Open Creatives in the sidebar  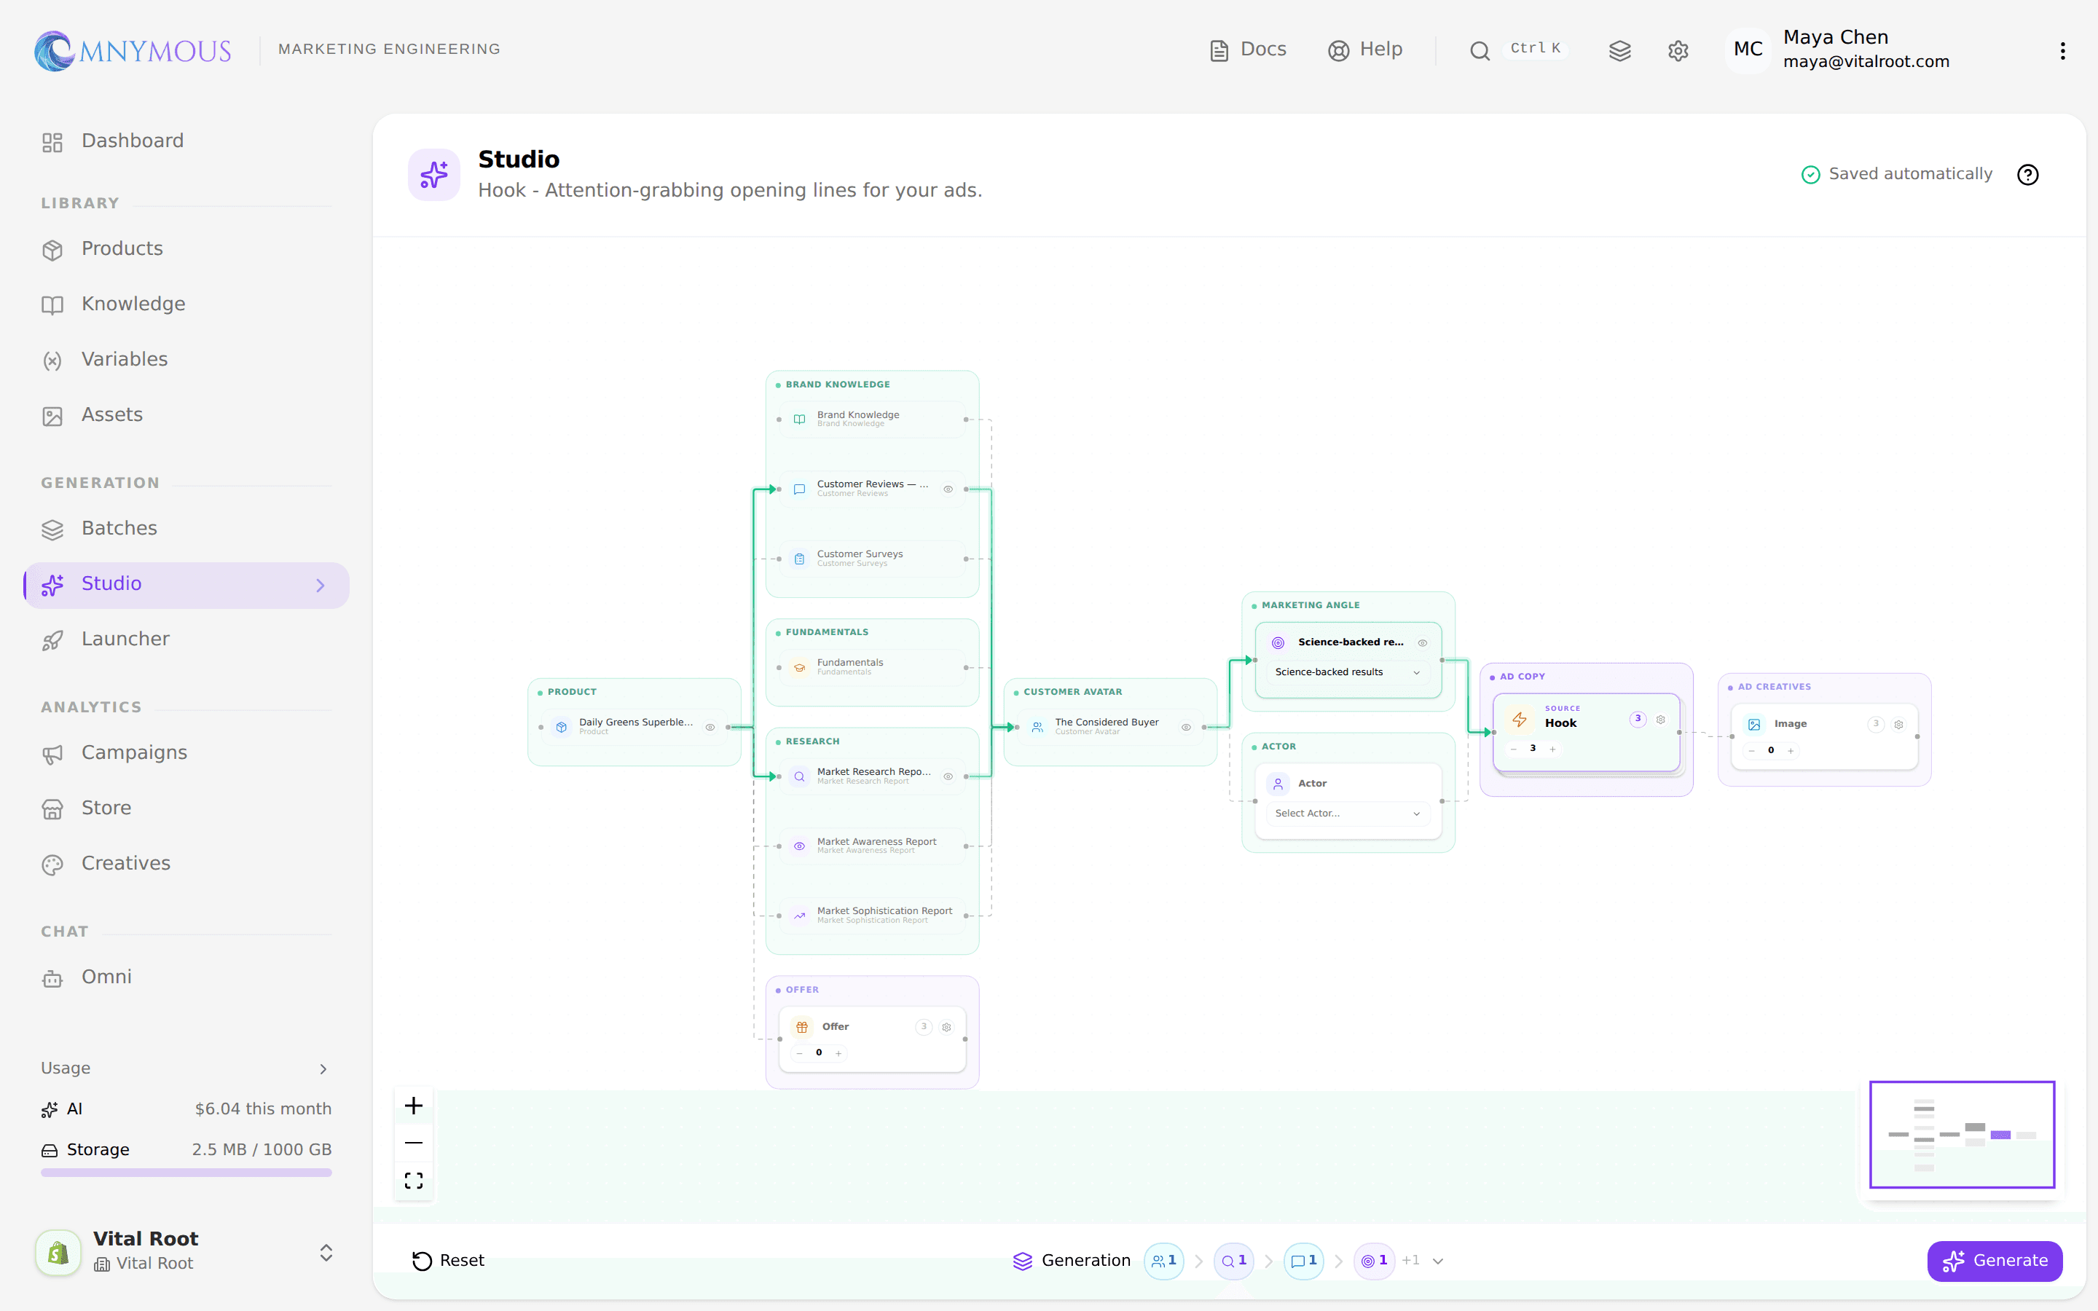coord(186,864)
